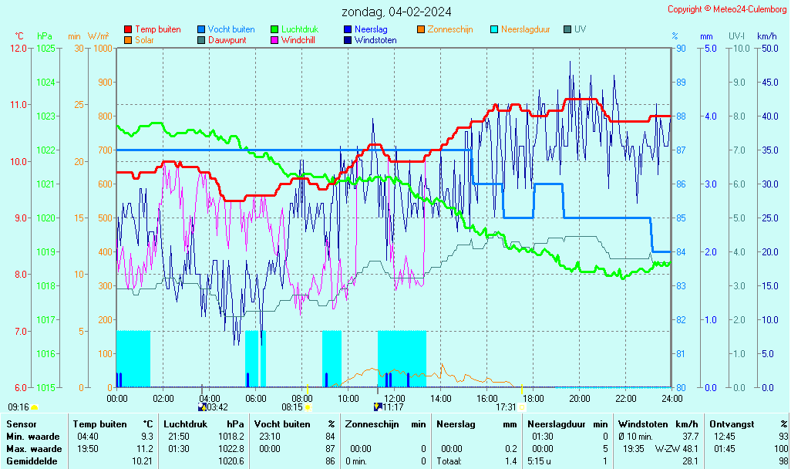Image resolution: width=791 pixels, height=469 pixels.
Task: Click the Windstoten legend label
Action: tap(375, 40)
